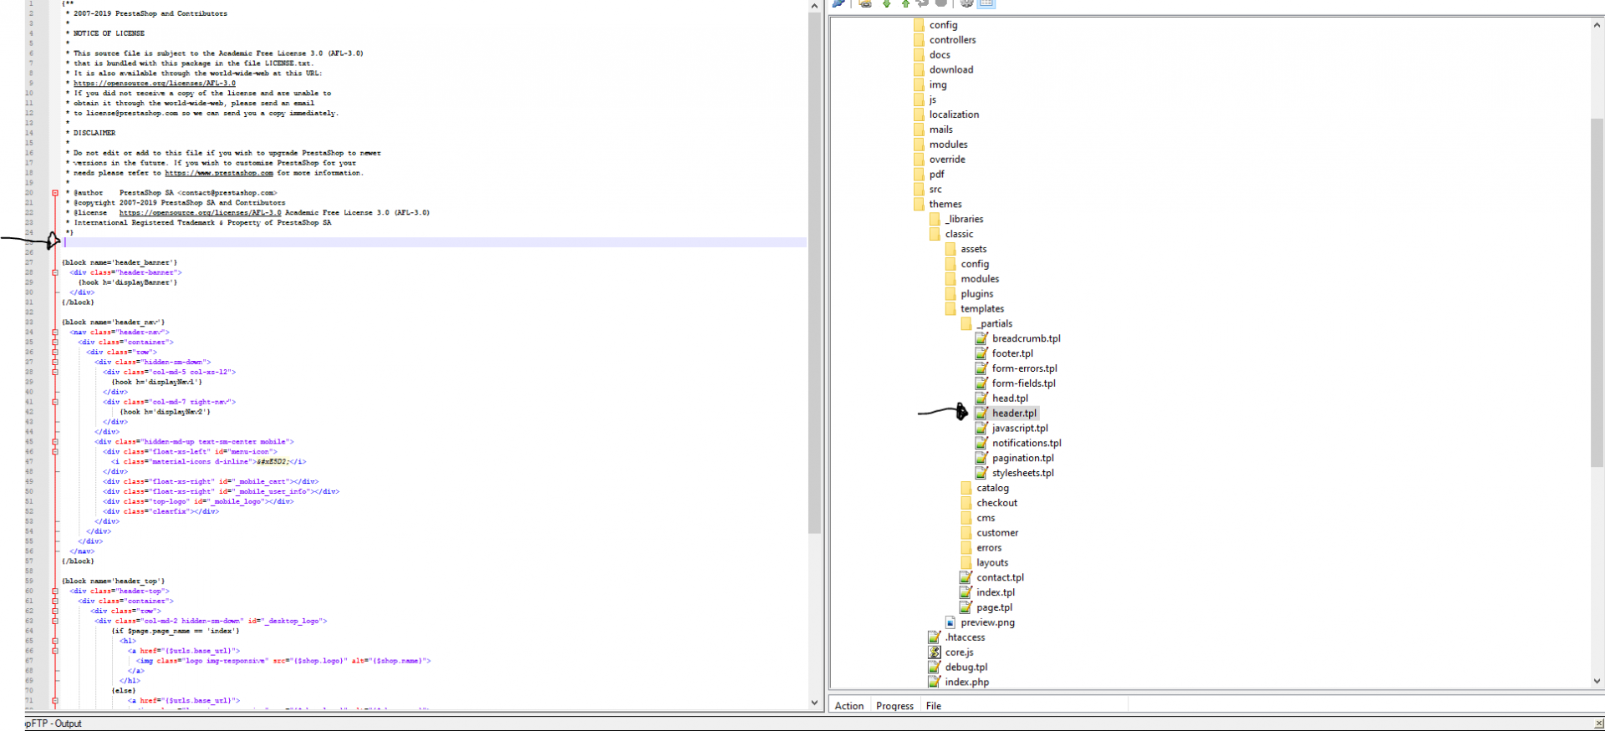The height and width of the screenshot is (731, 1605).
Task: Click the hook displayNav1 code on line 39
Action: tap(156, 382)
